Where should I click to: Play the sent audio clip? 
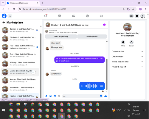(x=82, y=86)
